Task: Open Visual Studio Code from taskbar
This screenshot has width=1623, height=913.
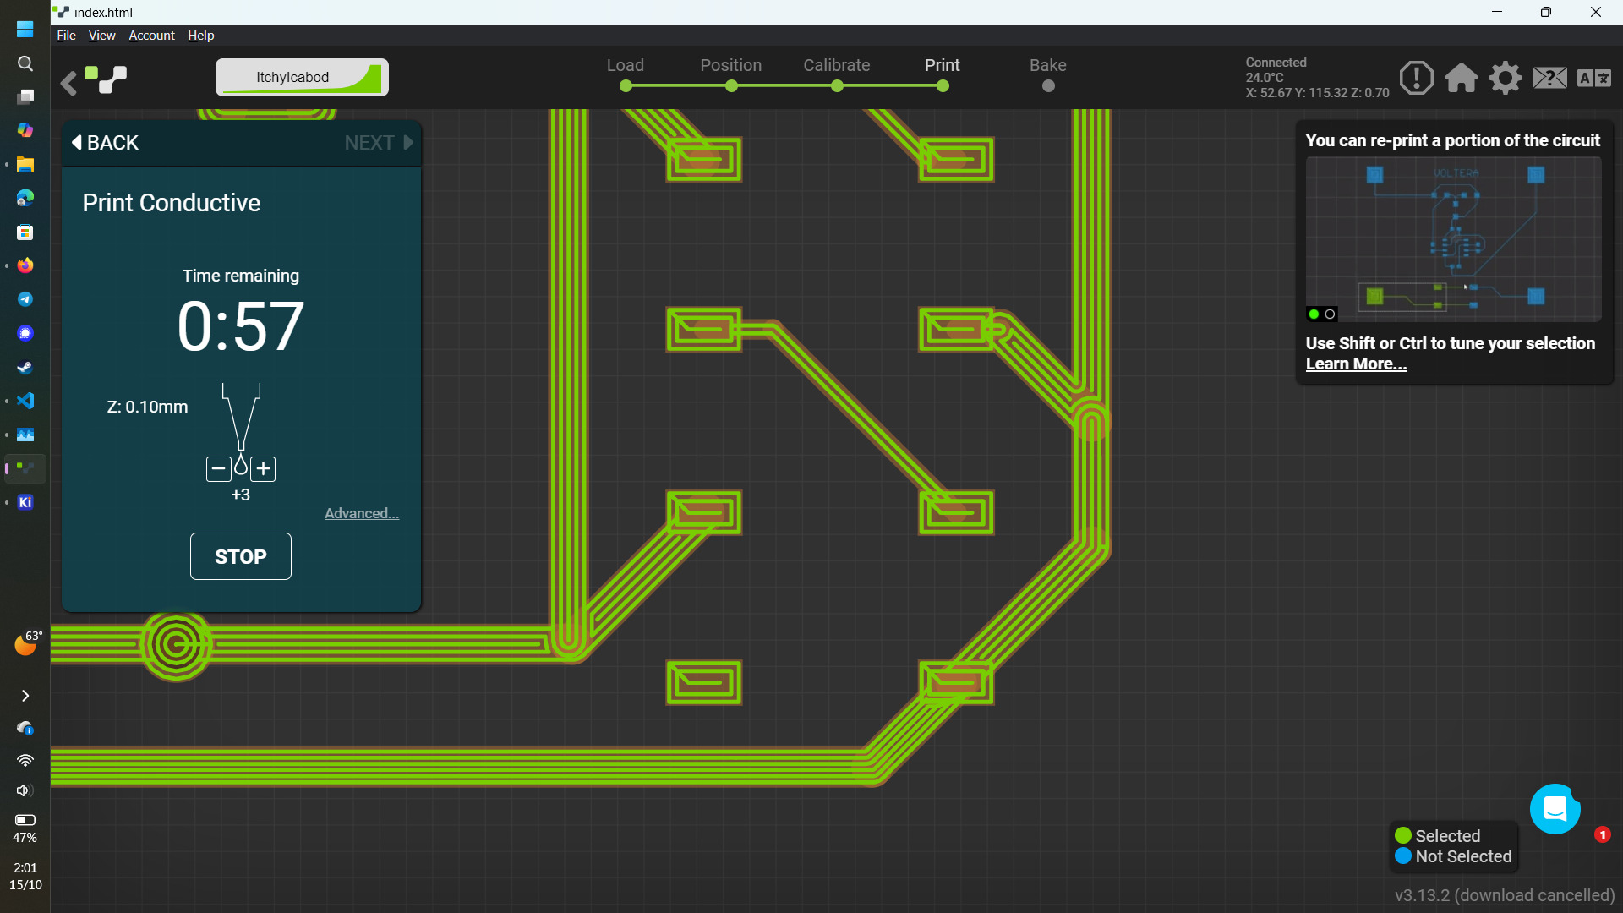Action: pos(25,401)
